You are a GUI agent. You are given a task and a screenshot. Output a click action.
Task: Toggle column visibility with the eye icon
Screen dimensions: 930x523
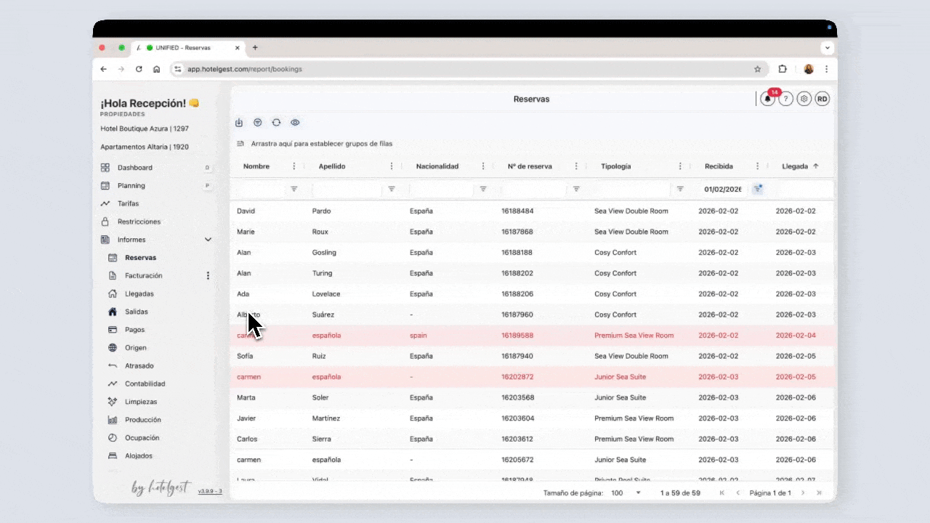[x=295, y=123]
